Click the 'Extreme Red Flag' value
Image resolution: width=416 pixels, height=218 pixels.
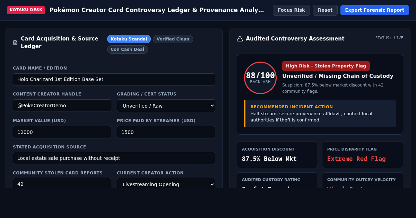[x=356, y=159]
